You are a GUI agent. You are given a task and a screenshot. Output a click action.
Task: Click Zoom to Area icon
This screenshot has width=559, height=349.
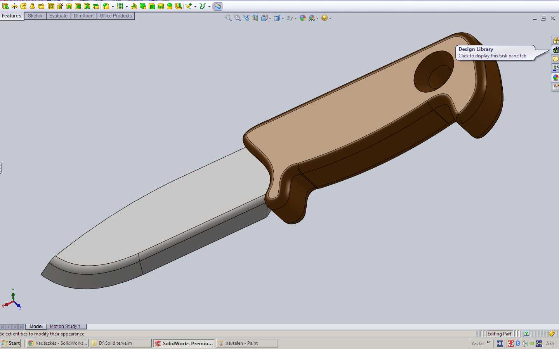[x=238, y=18]
